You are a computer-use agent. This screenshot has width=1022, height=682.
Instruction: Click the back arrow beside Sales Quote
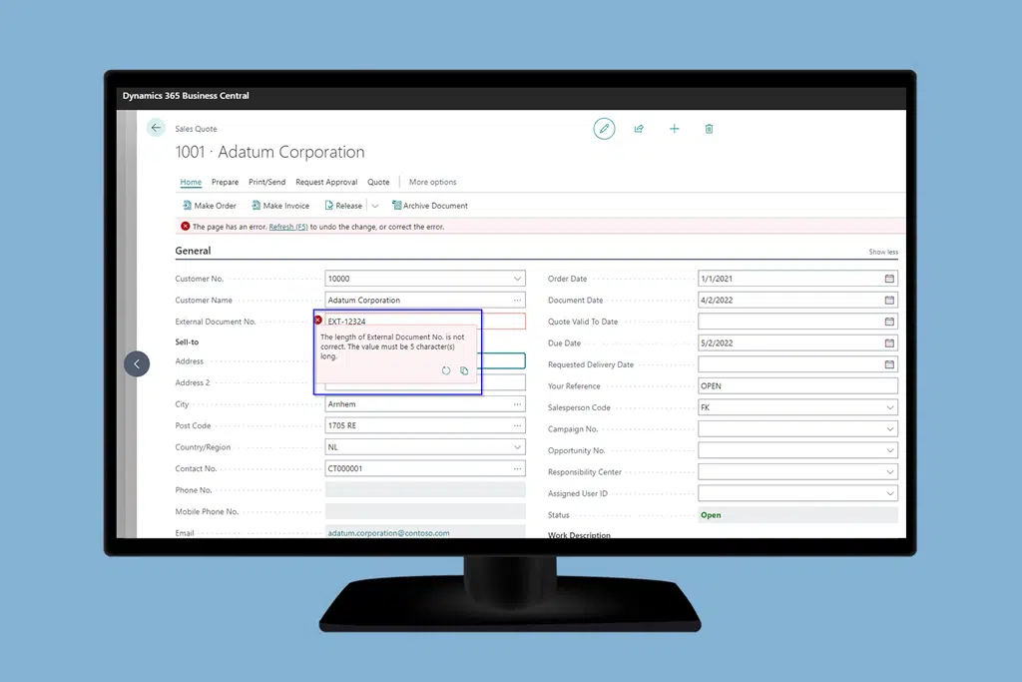coord(156,128)
